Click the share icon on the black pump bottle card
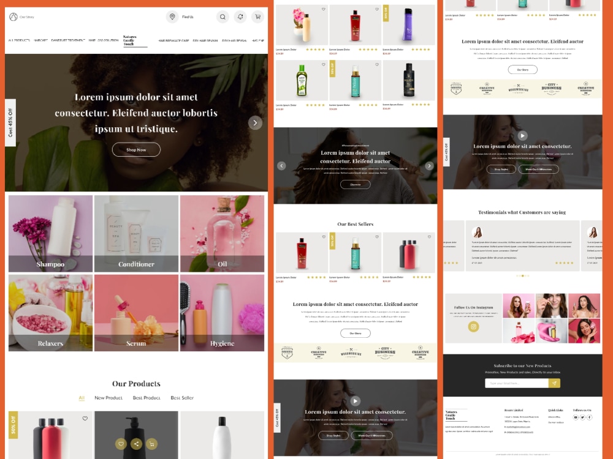The image size is (613, 459). 136,444
